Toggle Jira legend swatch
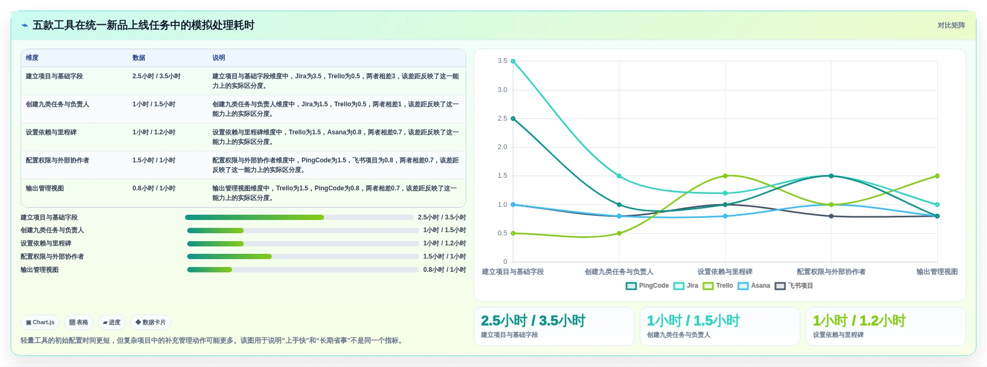Image resolution: width=987 pixels, height=367 pixels. [x=679, y=286]
